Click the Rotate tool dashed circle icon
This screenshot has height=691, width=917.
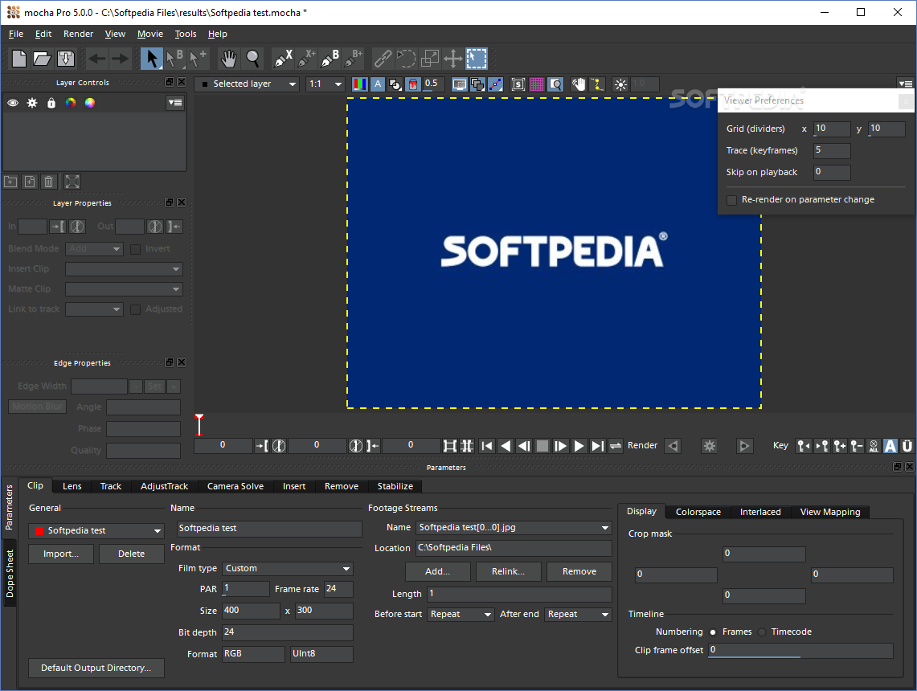(x=406, y=59)
